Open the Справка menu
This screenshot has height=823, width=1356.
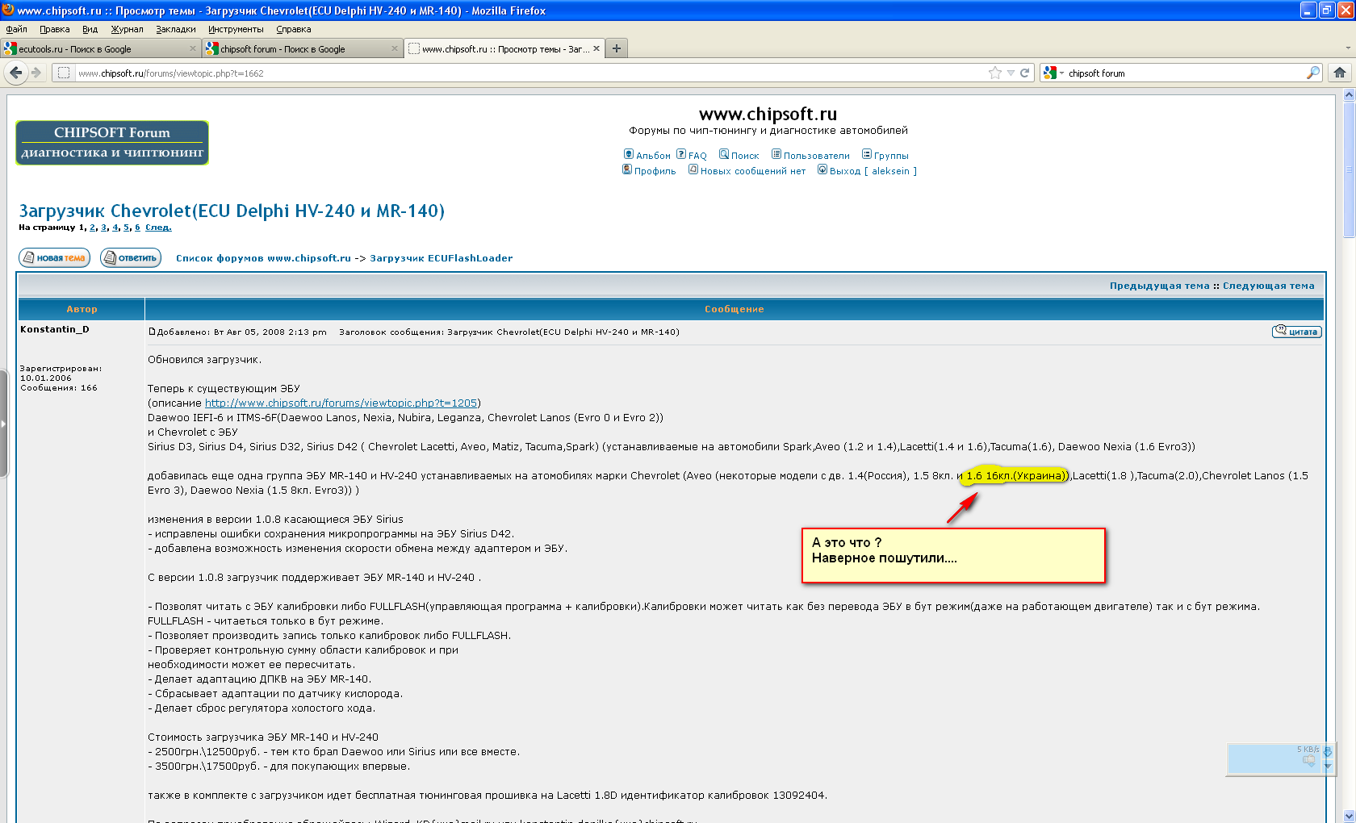pos(294,29)
